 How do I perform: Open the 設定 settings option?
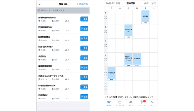154,3
